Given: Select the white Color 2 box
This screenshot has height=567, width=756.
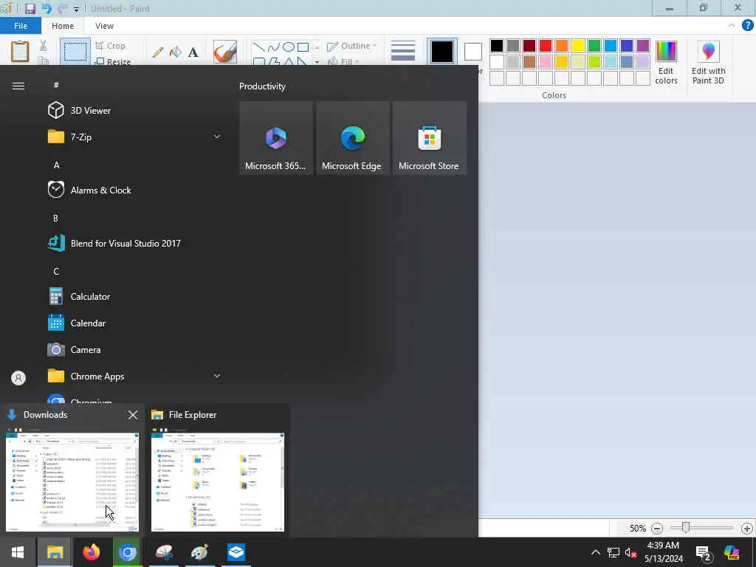Looking at the screenshot, I should [x=473, y=52].
